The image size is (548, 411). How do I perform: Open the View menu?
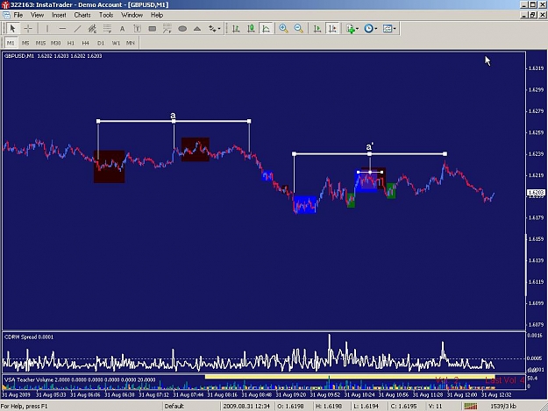tap(37, 15)
